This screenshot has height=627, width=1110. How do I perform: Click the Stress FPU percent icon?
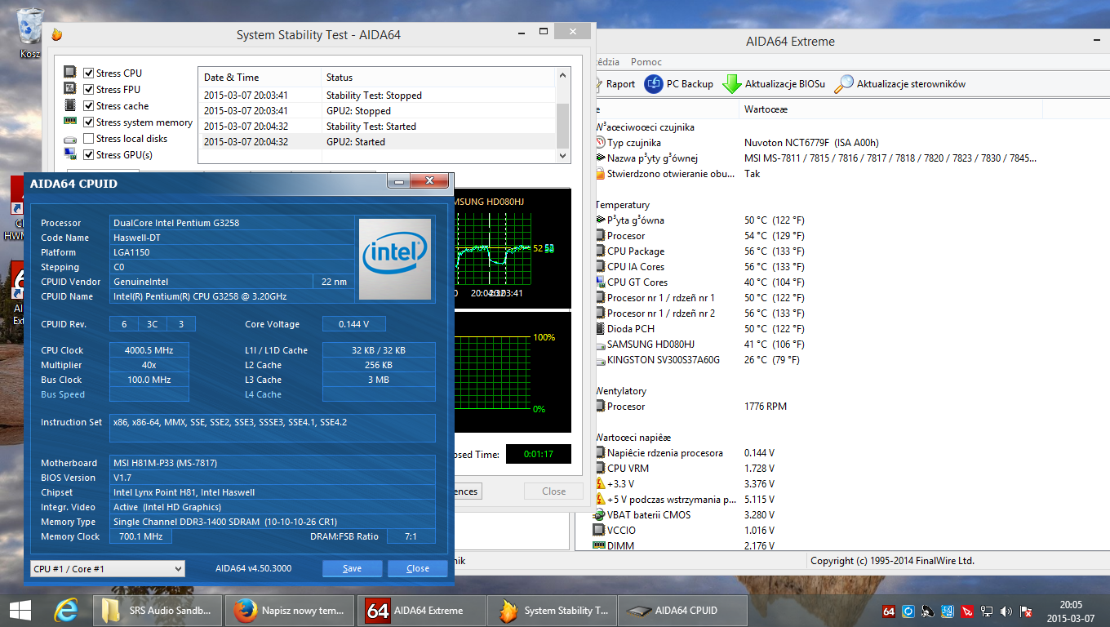click(70, 89)
